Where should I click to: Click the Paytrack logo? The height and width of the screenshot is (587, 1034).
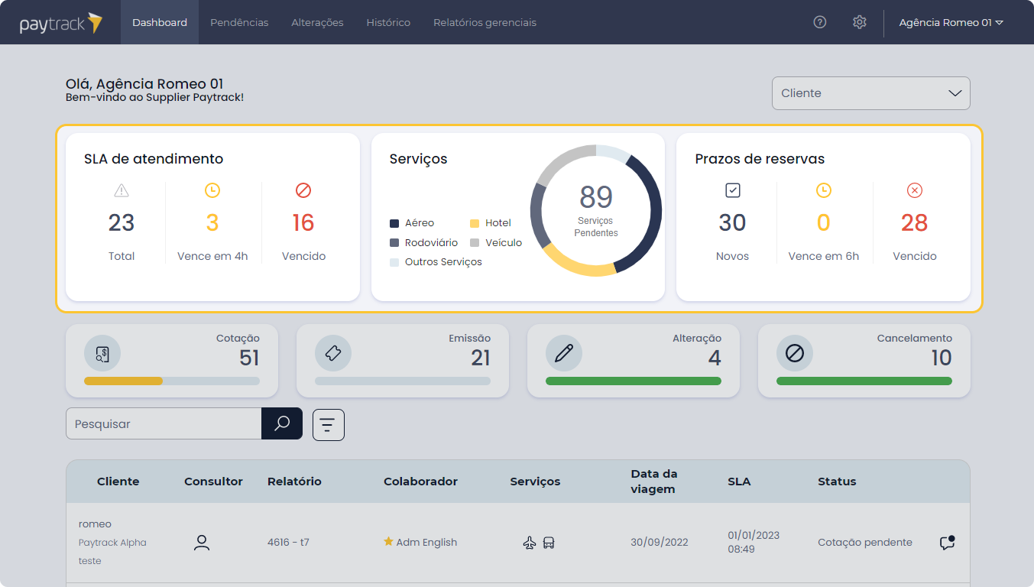(x=60, y=23)
